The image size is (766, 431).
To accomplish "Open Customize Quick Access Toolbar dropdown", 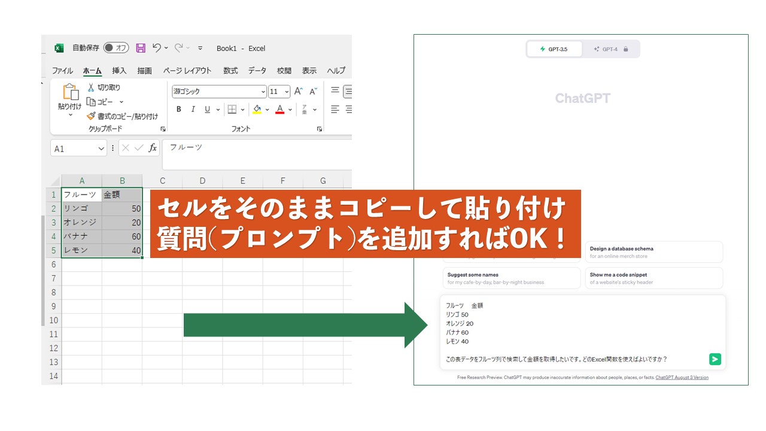I will (200, 48).
